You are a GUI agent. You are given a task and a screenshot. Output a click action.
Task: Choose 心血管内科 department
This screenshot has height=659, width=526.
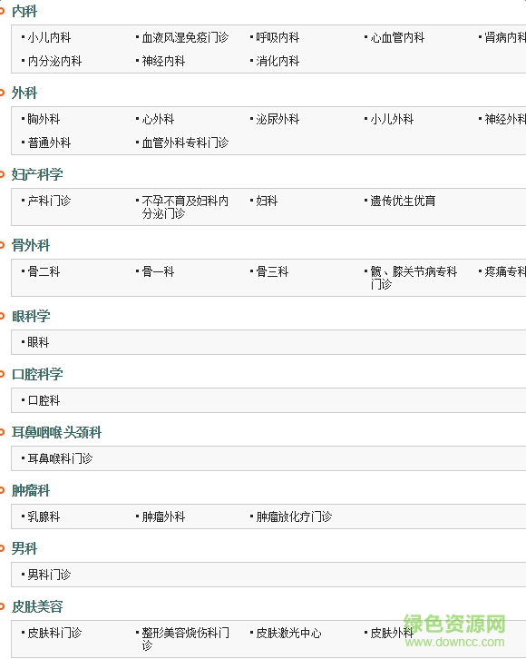[x=397, y=38]
